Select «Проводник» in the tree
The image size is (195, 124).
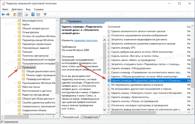coord(29,67)
